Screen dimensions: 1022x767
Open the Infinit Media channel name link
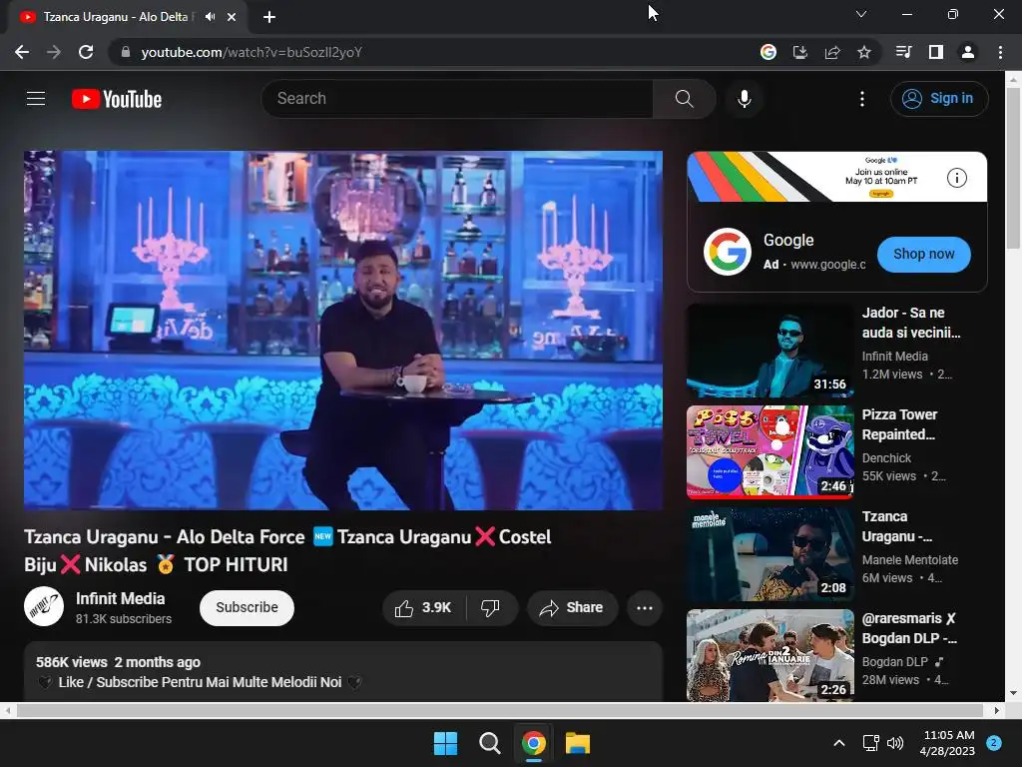click(x=121, y=599)
